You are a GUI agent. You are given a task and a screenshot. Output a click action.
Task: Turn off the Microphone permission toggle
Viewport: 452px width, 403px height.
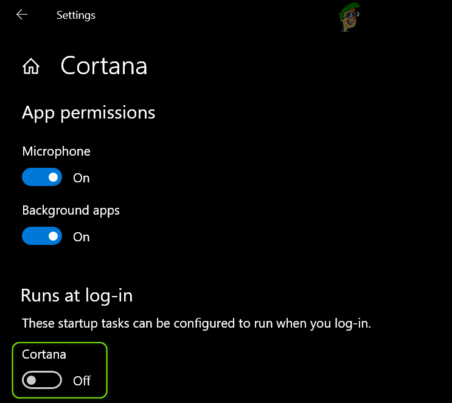[x=42, y=177]
